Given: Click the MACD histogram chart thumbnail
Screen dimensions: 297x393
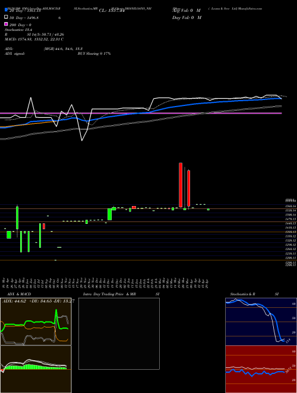Looking at the screenshot, I should 36,369.
